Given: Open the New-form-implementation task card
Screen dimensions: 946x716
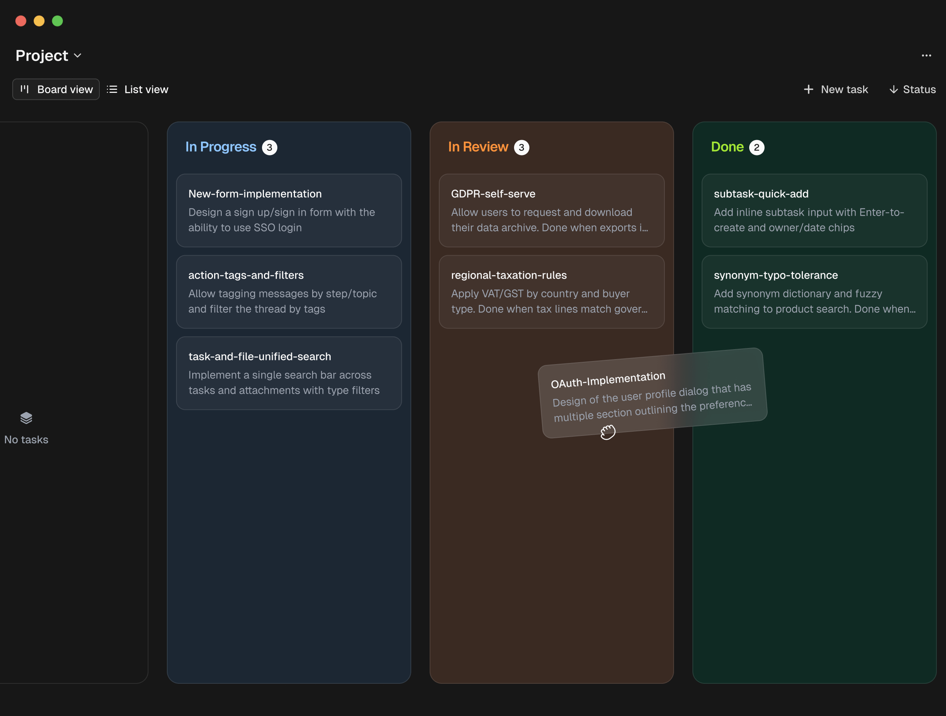Looking at the screenshot, I should [289, 210].
